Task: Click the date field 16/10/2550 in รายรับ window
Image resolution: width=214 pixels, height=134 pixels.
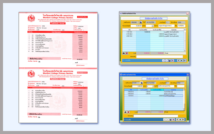Action: click(x=150, y=22)
